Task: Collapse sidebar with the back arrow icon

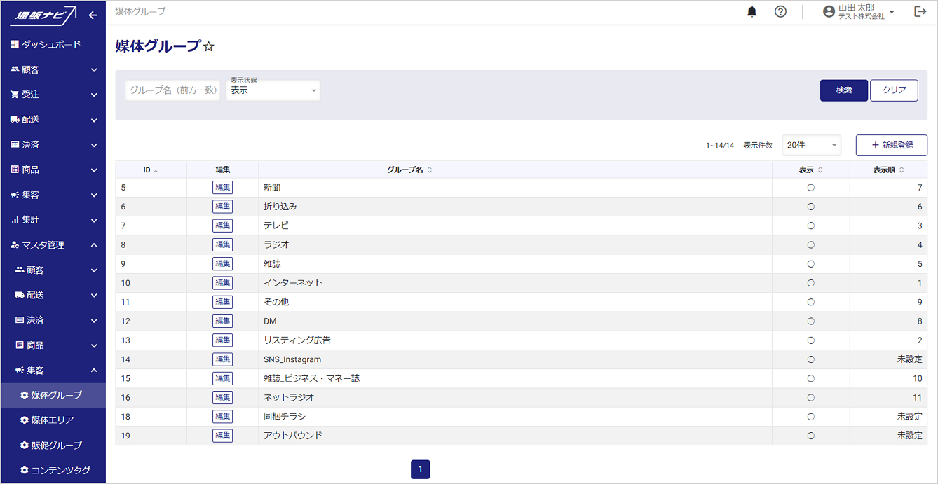Action: [x=93, y=15]
